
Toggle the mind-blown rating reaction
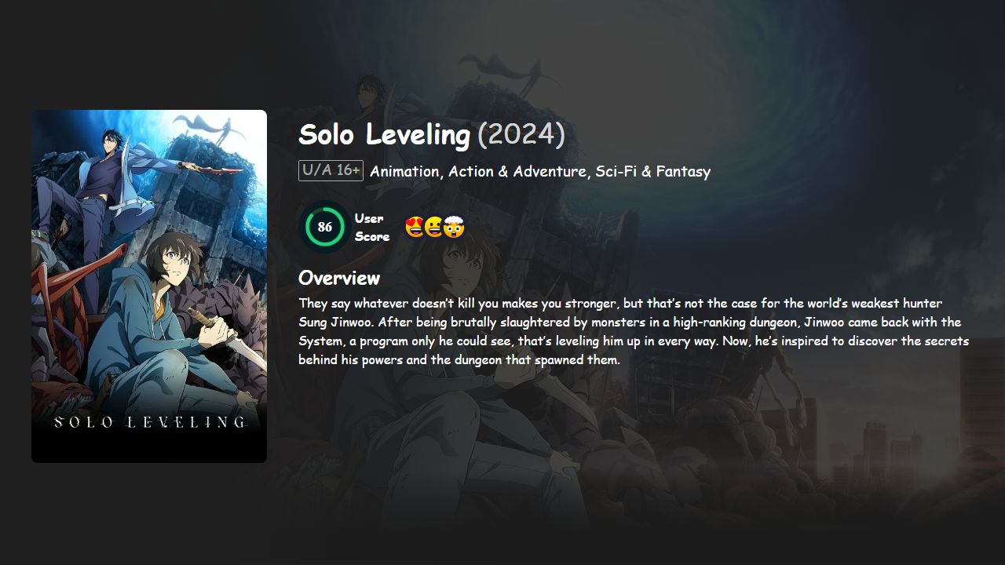455,228
